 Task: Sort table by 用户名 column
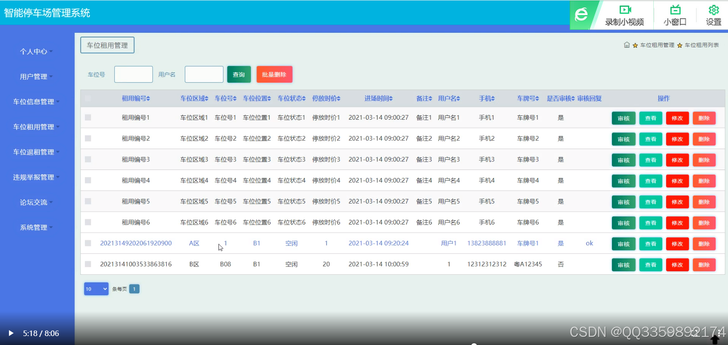[x=449, y=98]
